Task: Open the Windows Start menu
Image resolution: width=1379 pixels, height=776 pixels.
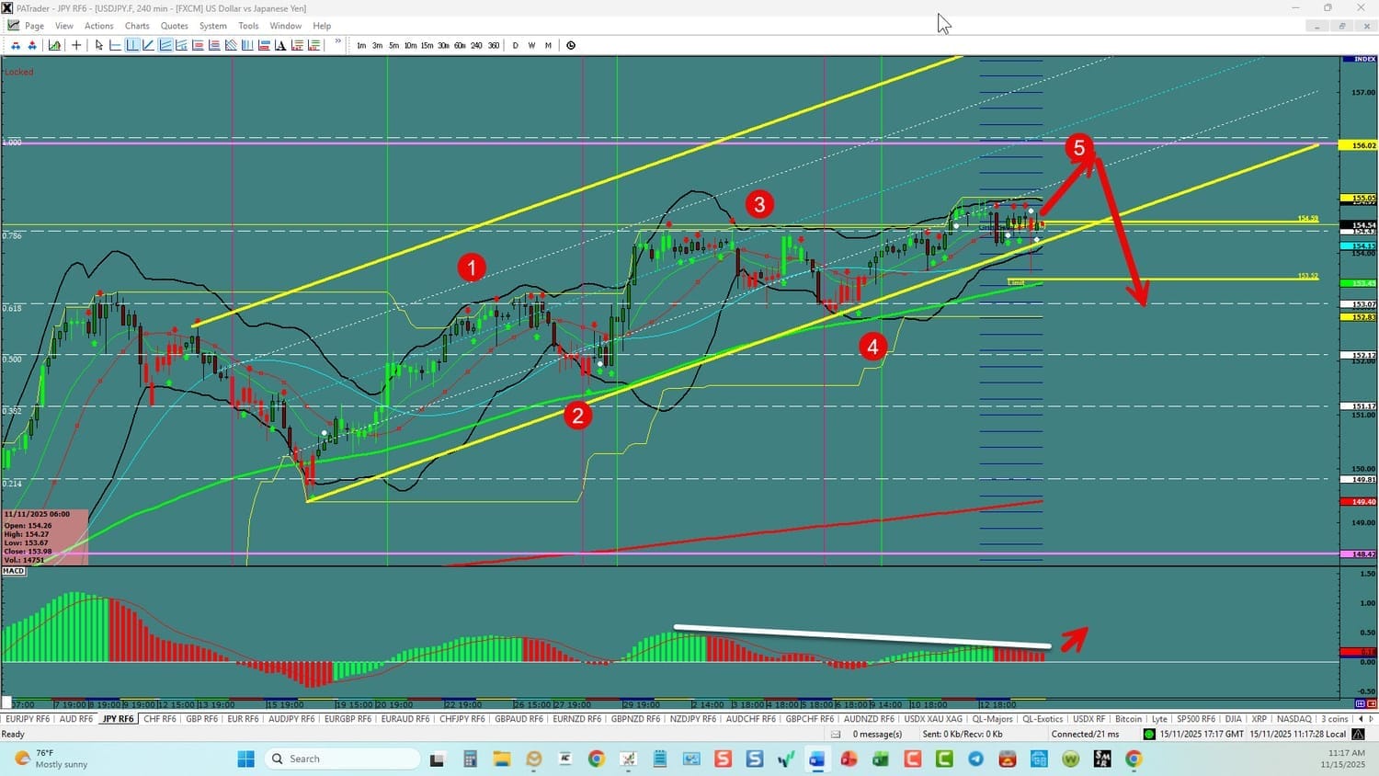Action: [245, 759]
